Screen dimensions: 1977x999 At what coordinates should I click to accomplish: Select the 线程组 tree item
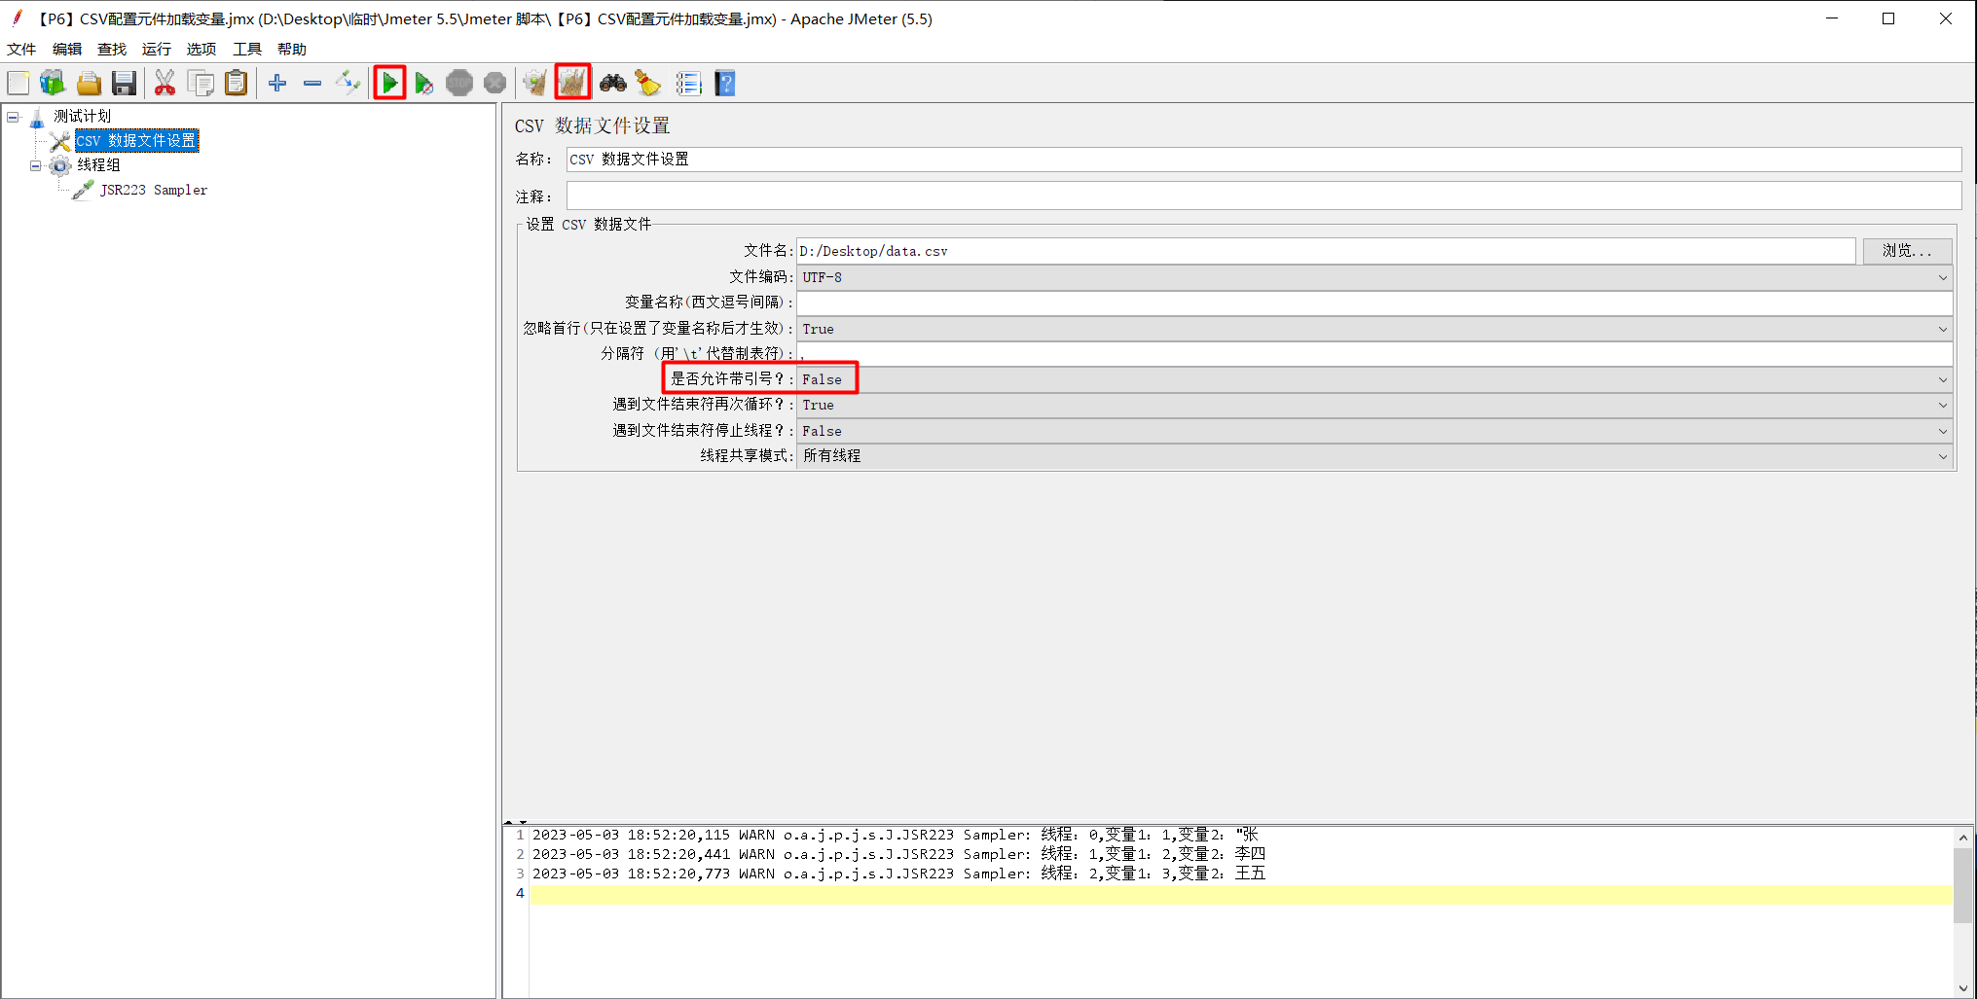(x=98, y=165)
